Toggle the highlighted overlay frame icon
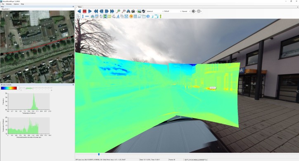 tap(105, 17)
